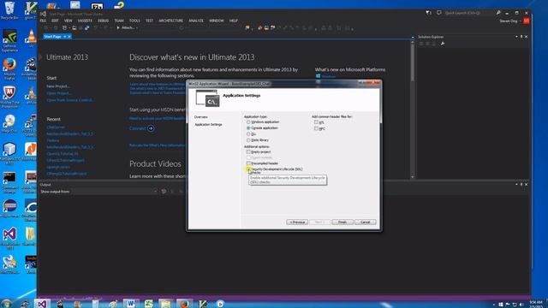Click the Visual Studio taskbar icon
This screenshot has height=308, width=548.
[x=42, y=304]
